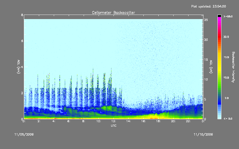Click the '14:' hour tick on UTC axis
The height and width of the screenshot is (149, 239).
(128, 121)
